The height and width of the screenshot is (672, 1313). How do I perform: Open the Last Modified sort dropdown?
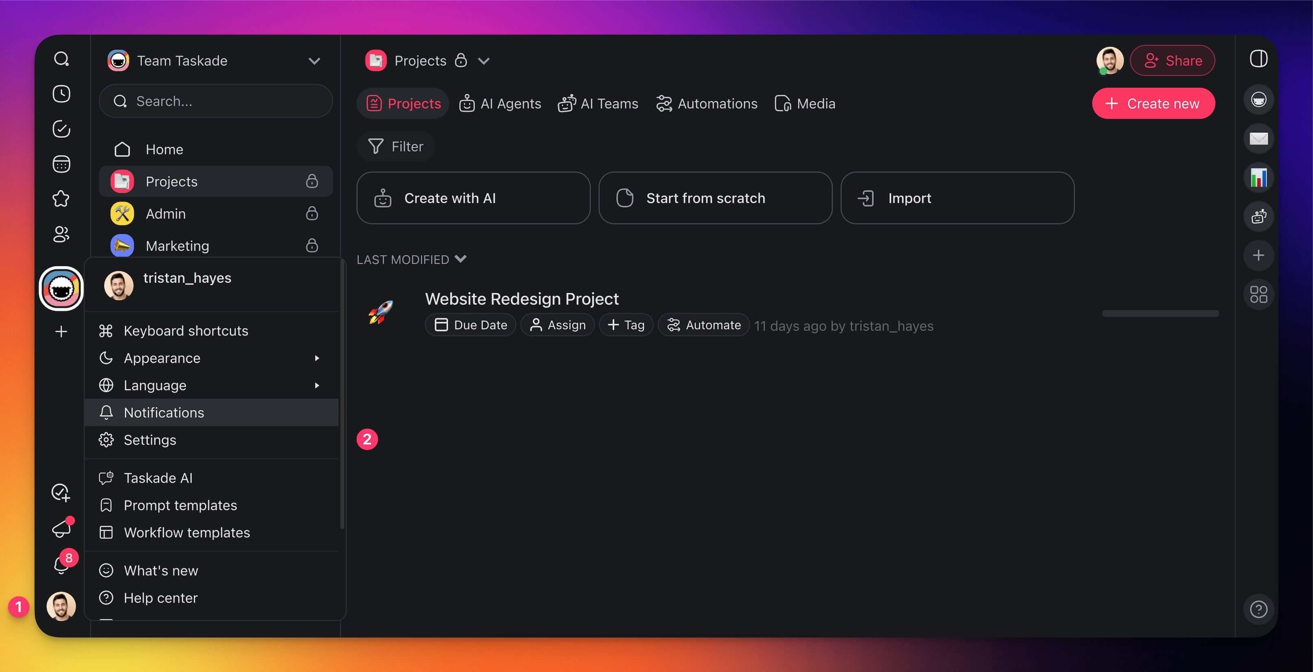(411, 259)
